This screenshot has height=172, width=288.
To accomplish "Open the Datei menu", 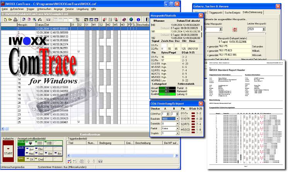I will (5, 9).
